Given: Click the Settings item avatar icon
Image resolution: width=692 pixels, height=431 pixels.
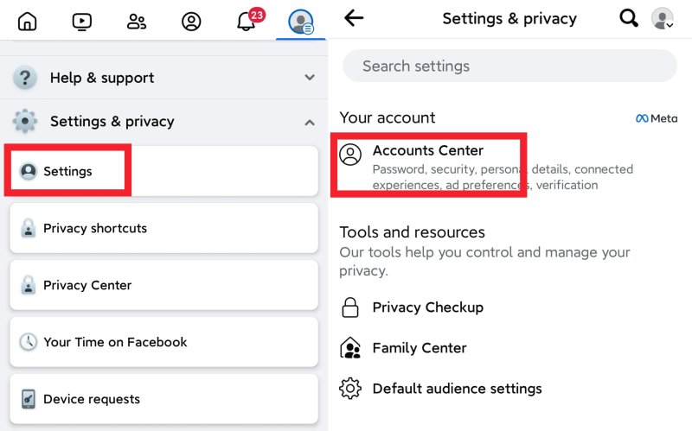Looking at the screenshot, I should pyautogui.click(x=29, y=171).
